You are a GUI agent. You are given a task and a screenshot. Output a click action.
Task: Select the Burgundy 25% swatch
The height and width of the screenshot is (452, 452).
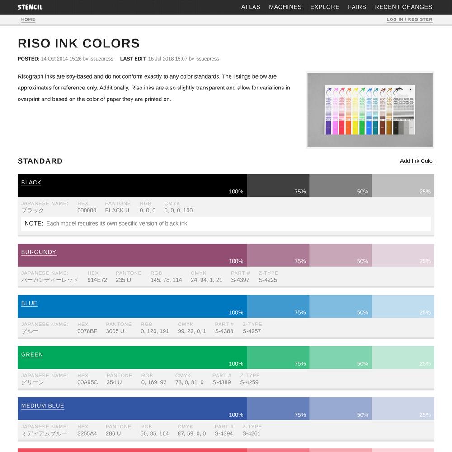click(403, 255)
